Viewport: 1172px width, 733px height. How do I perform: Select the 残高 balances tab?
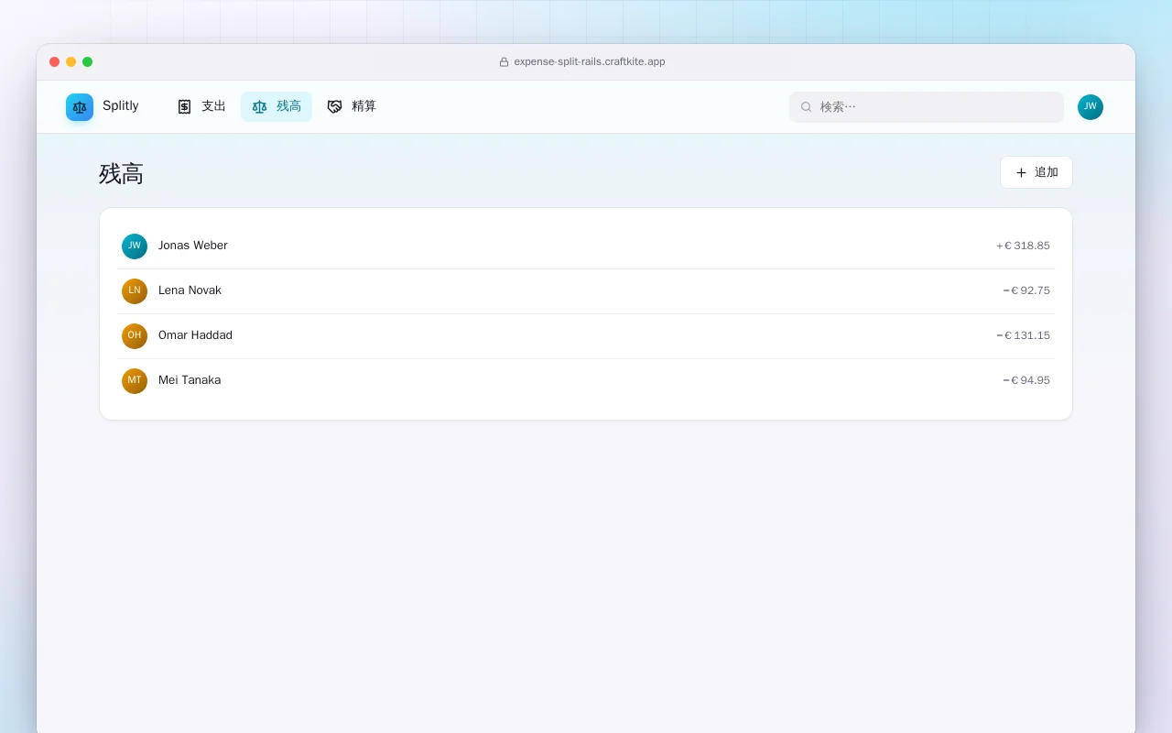click(x=277, y=106)
